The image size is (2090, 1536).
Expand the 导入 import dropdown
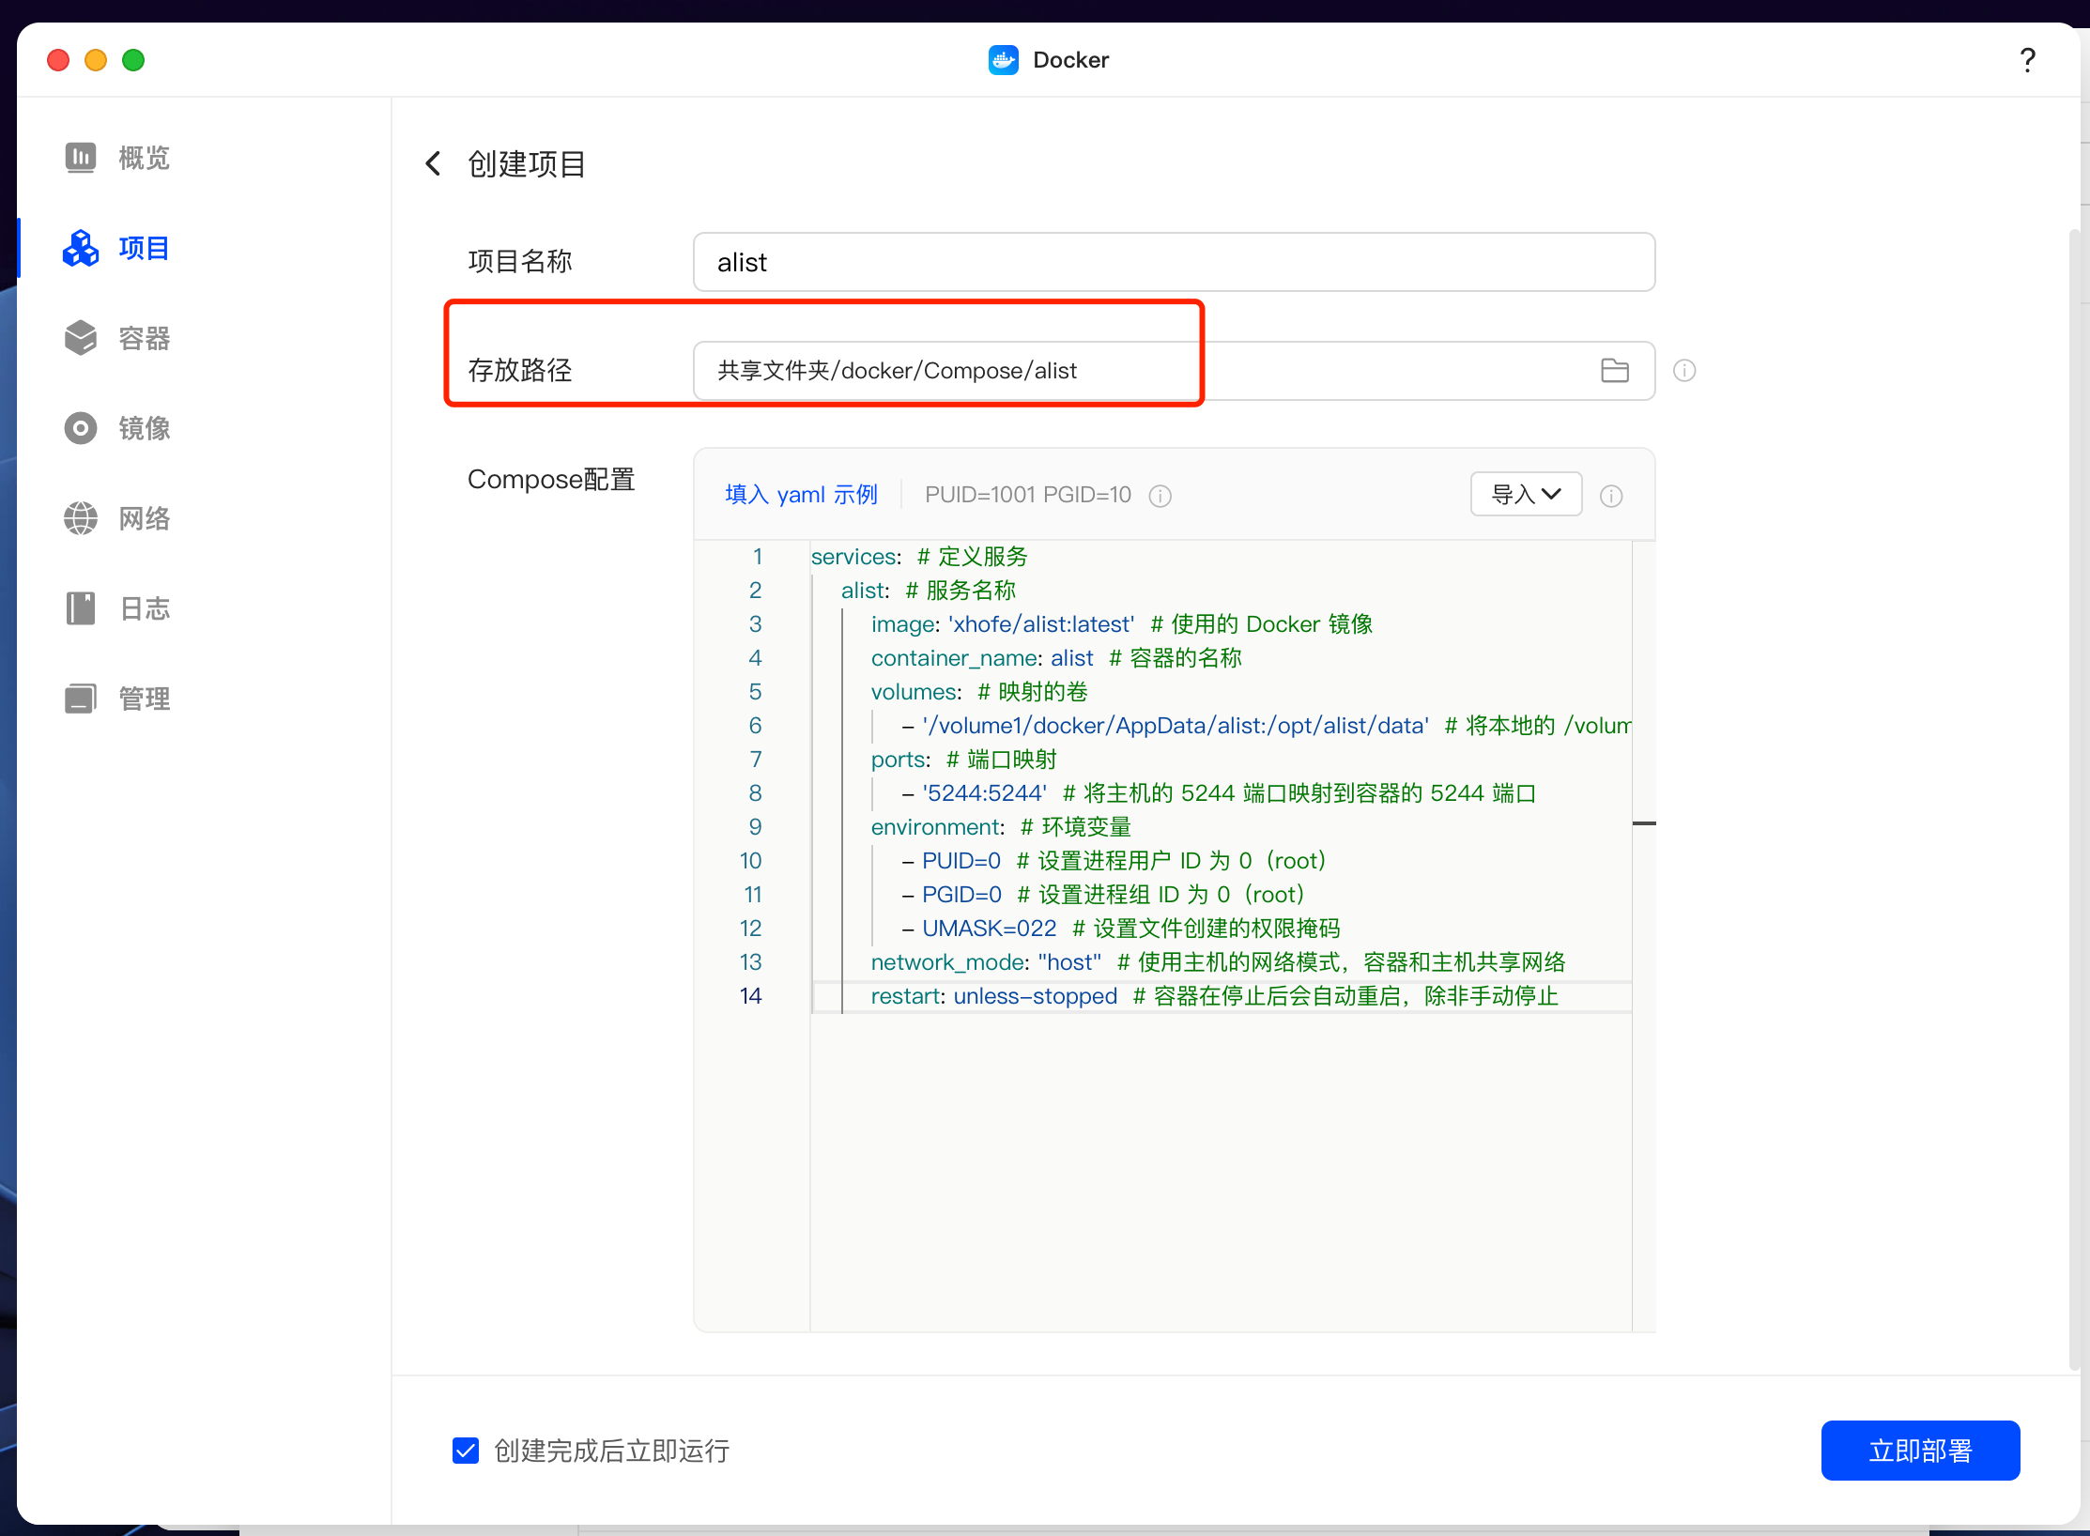[1526, 494]
